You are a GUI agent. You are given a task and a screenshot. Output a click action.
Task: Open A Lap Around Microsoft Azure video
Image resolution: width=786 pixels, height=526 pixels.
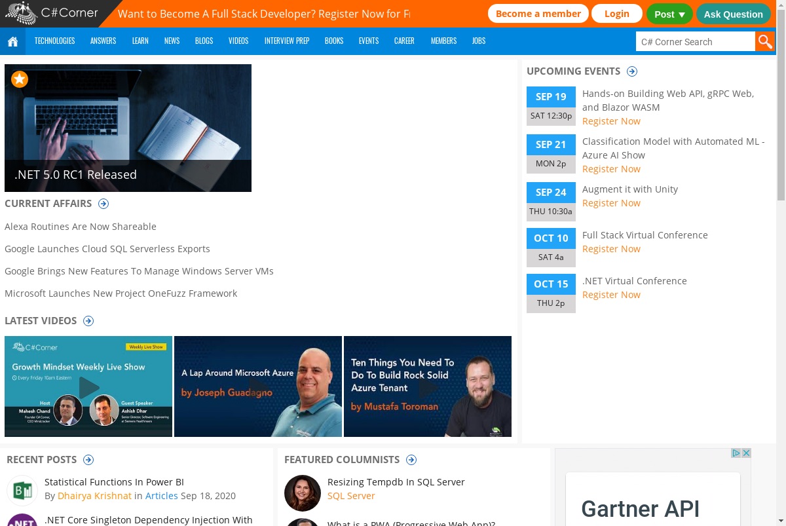(x=258, y=386)
